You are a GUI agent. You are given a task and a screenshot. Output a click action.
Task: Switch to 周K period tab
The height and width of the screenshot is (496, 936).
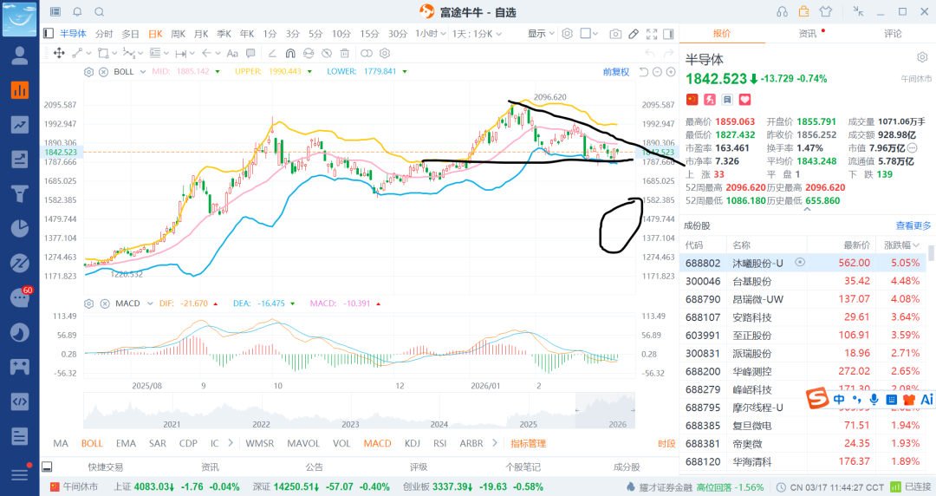point(178,34)
